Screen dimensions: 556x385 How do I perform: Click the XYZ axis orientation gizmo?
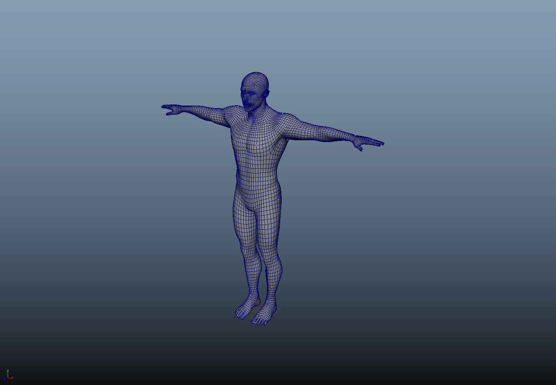8,375
